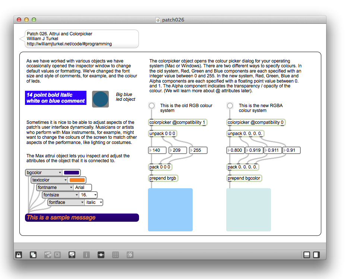This screenshot has height=279, width=347.
Task: Open new view from bottom toolbar
Action: [x=33, y=255]
